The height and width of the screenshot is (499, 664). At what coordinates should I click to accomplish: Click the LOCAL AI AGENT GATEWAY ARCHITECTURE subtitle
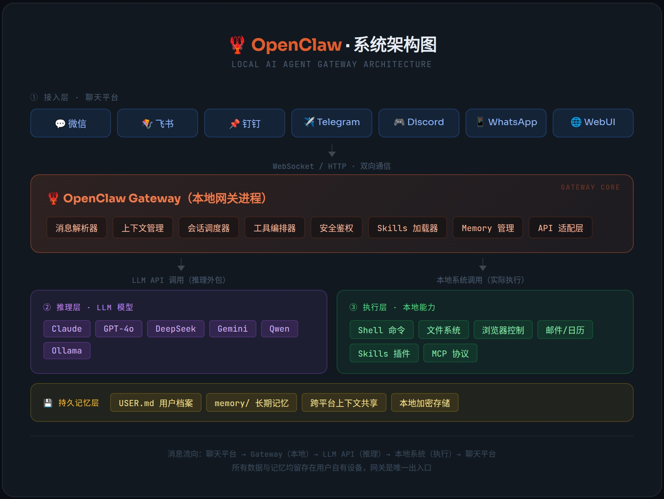point(332,64)
